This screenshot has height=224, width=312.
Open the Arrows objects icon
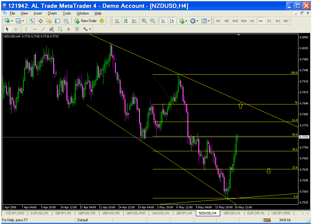[x=86, y=29]
